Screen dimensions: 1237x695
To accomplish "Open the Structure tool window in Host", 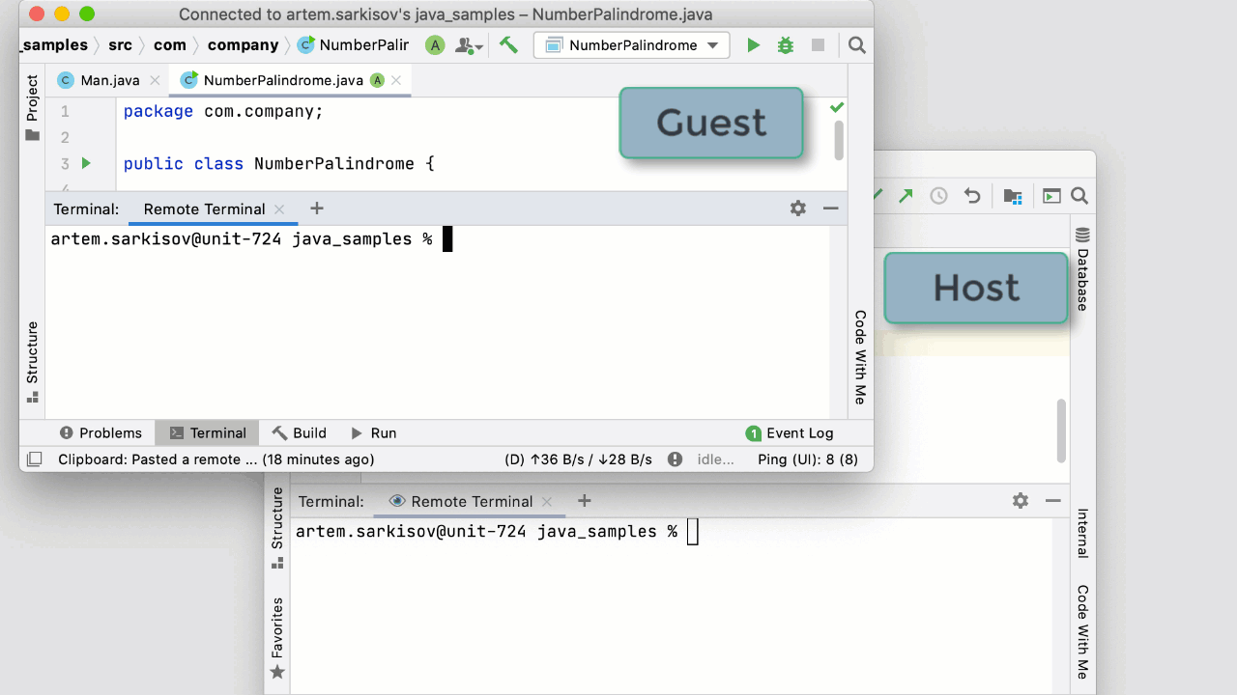I will [277, 527].
